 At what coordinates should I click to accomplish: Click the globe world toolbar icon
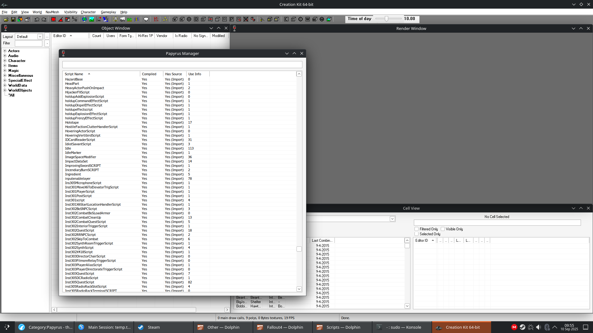84,19
